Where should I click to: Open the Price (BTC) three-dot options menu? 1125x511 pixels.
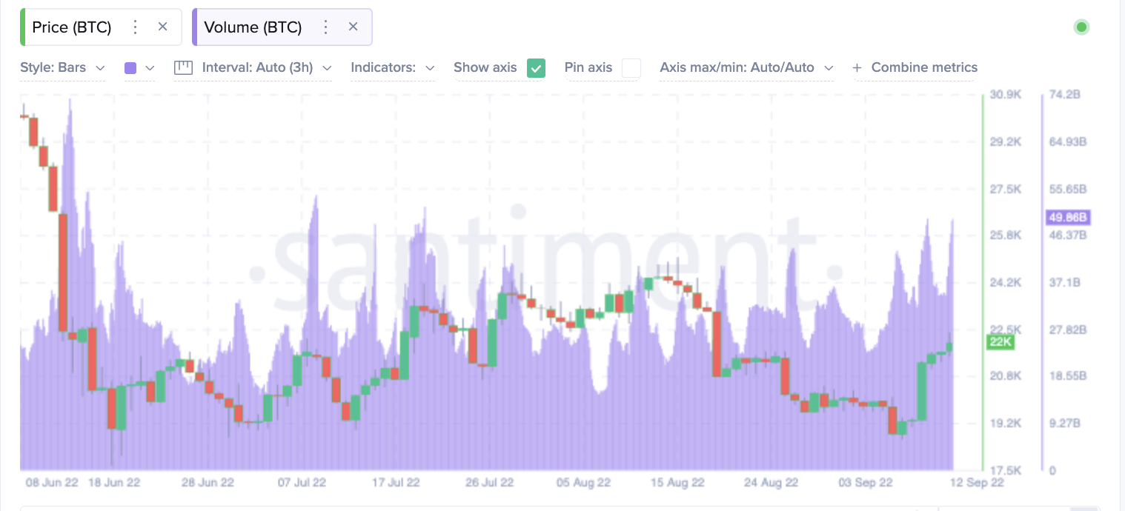[x=135, y=27]
